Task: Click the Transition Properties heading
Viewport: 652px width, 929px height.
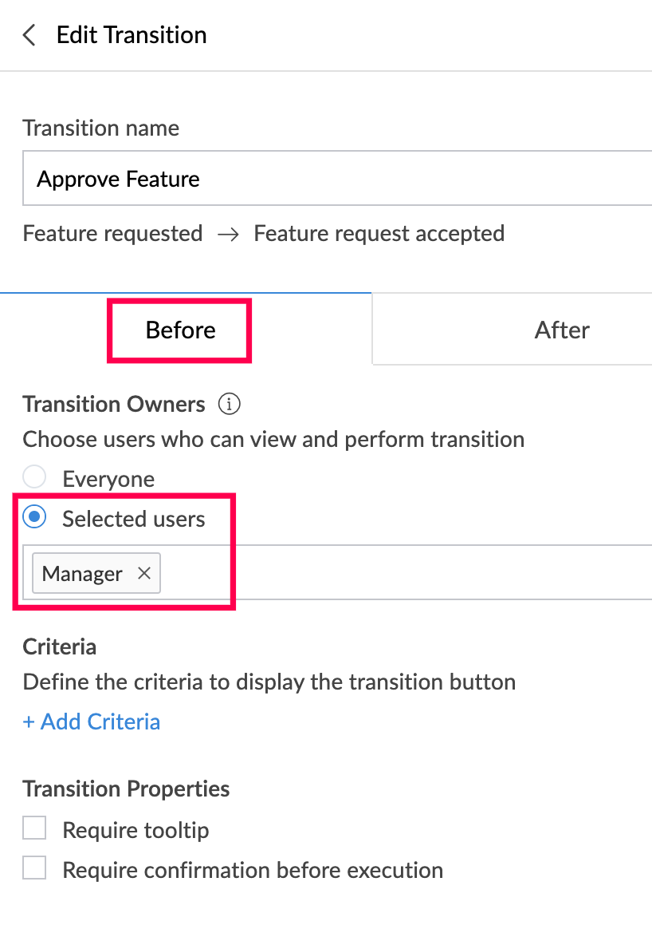Action: [126, 789]
